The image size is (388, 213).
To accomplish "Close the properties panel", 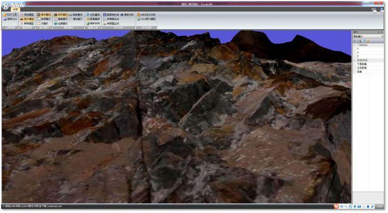I will click(382, 32).
